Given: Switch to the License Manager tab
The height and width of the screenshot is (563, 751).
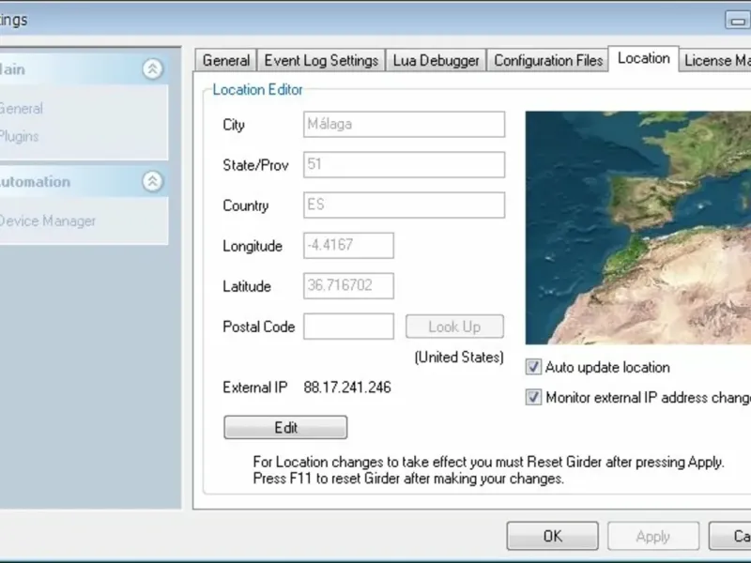Looking at the screenshot, I should click(x=715, y=61).
